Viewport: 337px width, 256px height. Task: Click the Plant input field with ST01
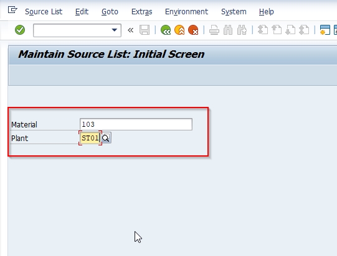pos(90,138)
